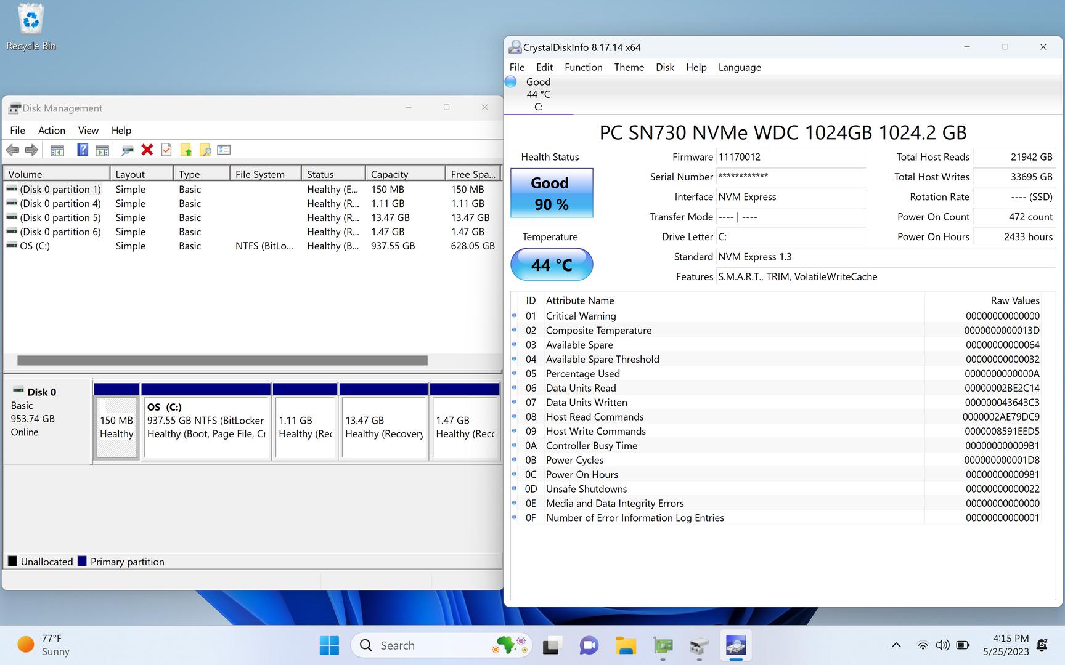Click the 44 °C temperature button

[x=552, y=265]
